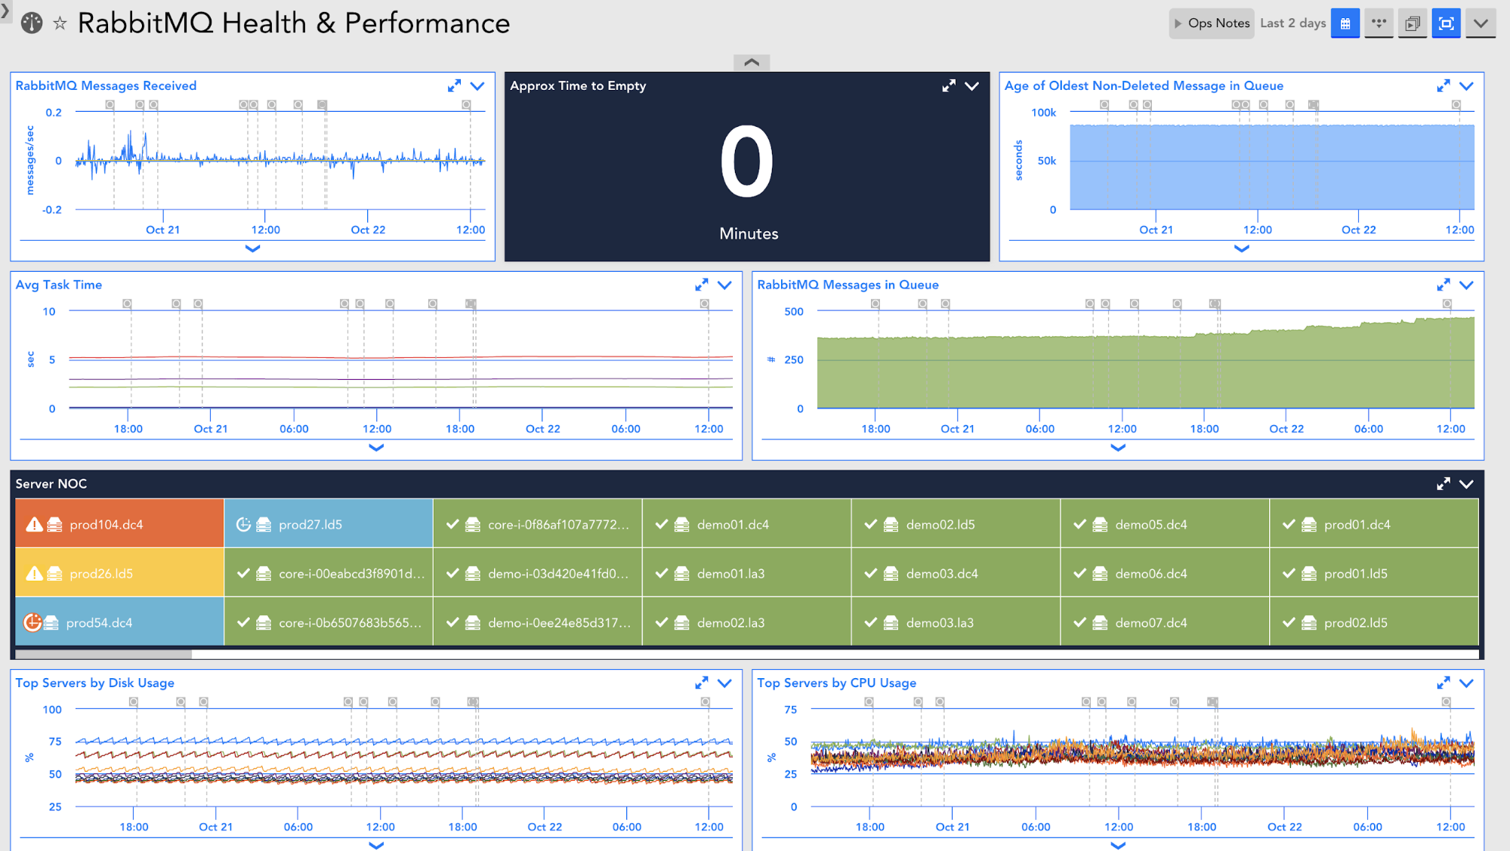The height and width of the screenshot is (851, 1510).
Task: Select demo07.dc4 server tile
Action: pyautogui.click(x=1165, y=622)
